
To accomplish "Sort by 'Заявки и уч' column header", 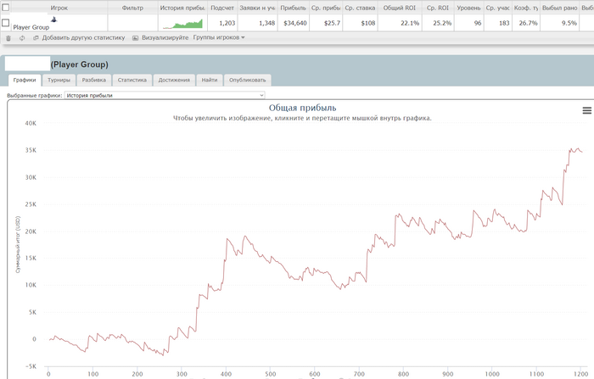I will 257,8.
